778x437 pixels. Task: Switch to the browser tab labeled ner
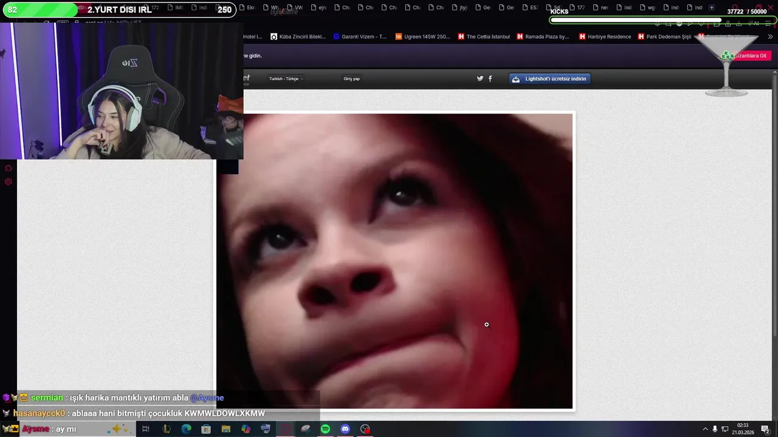(599, 7)
